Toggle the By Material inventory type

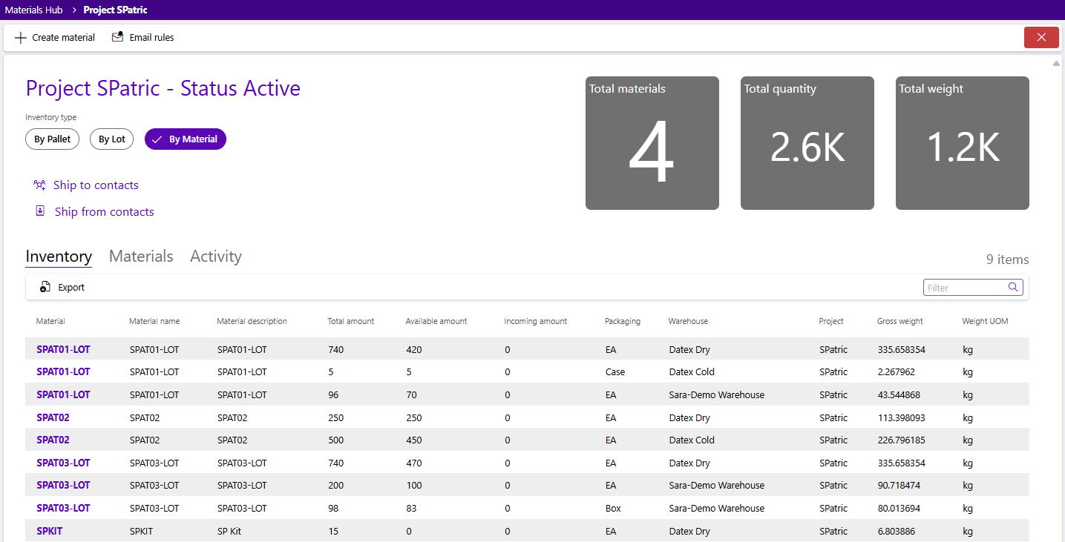(186, 139)
